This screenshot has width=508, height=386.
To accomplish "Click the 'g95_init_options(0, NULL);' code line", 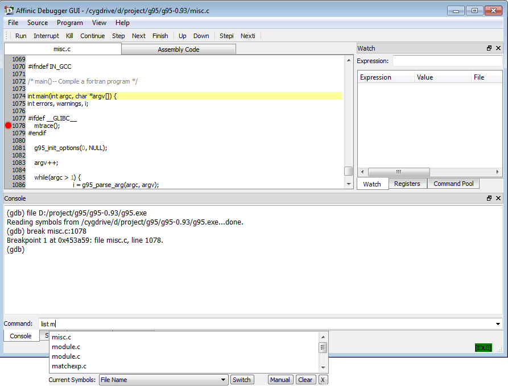I will point(71,148).
